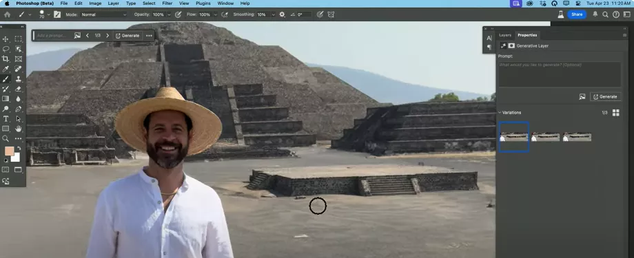Open the Smoothing 10% dropdown arrow
The height and width of the screenshot is (258, 634).
click(274, 14)
